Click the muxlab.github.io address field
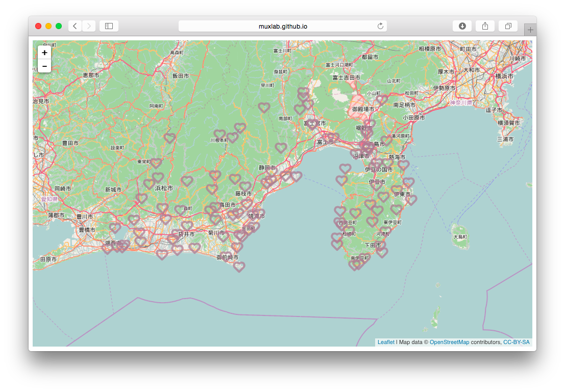Viewport: 565px width, 392px height. click(282, 26)
